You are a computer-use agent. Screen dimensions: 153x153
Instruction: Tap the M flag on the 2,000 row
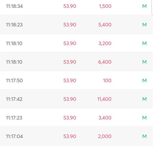[144, 136]
